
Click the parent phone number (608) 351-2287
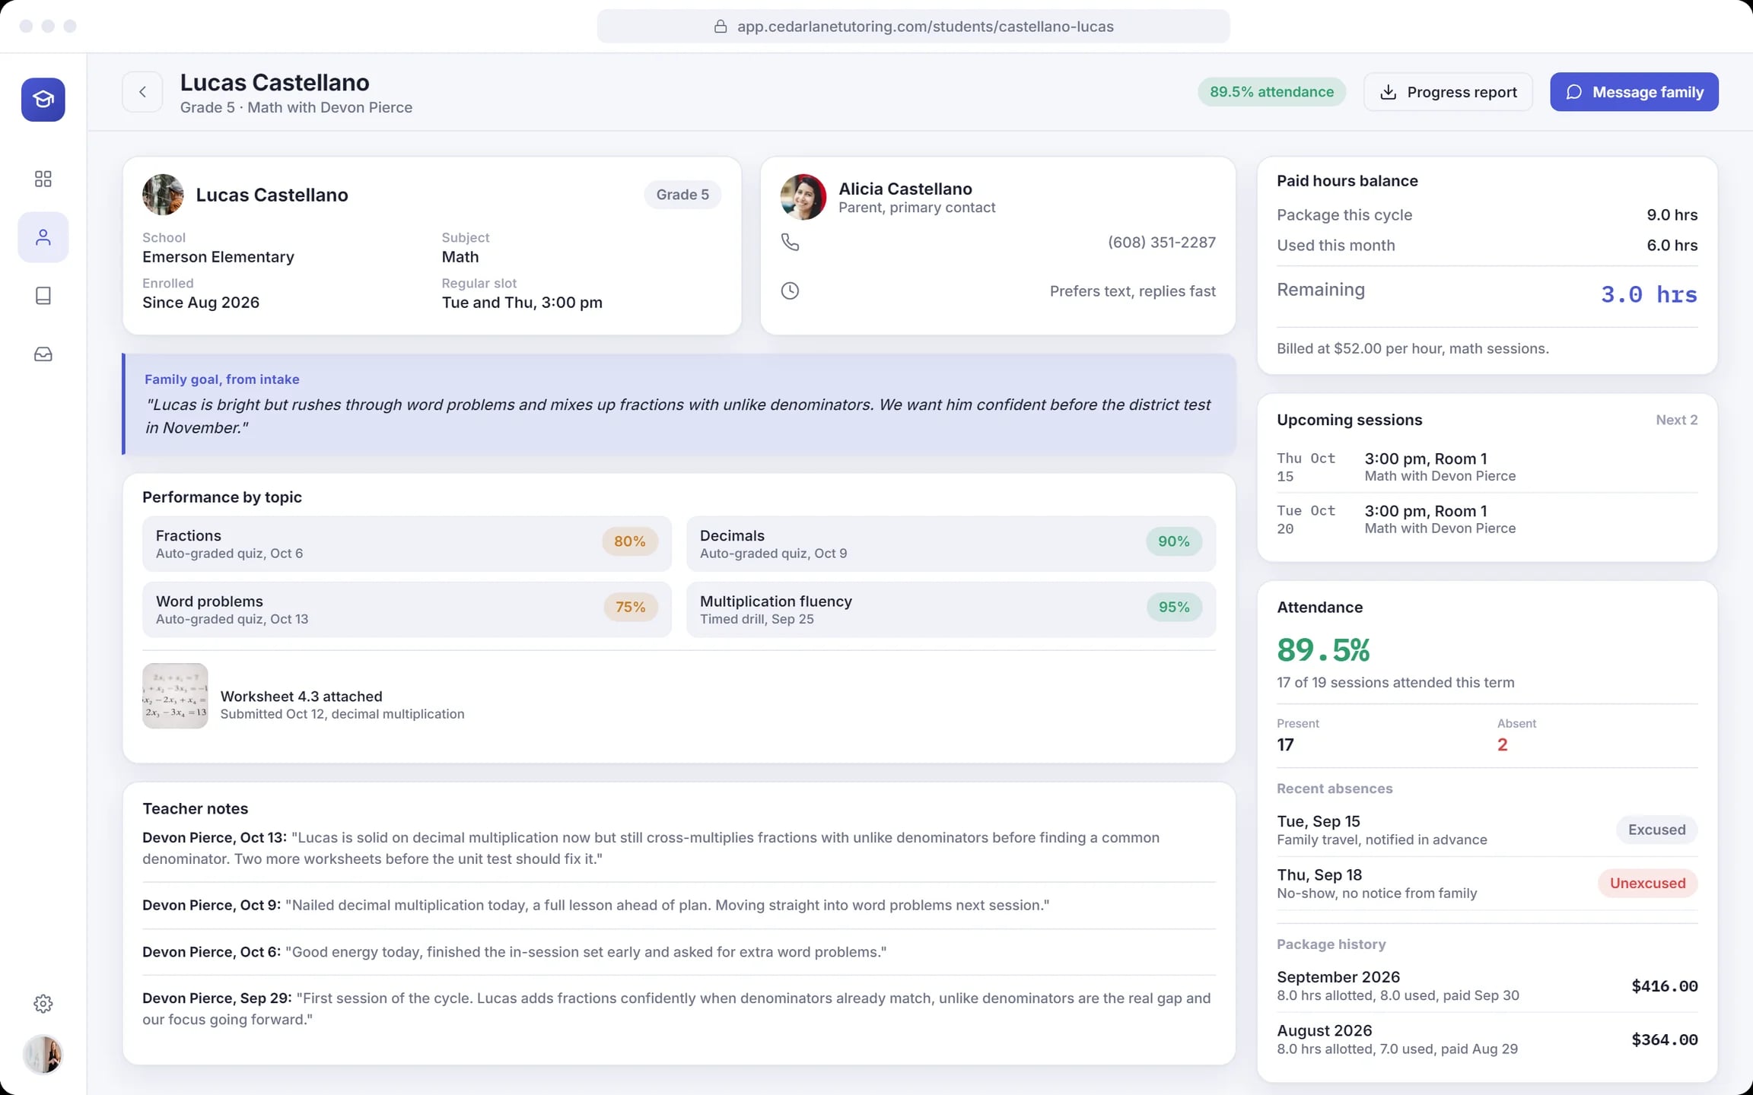click(x=1161, y=243)
